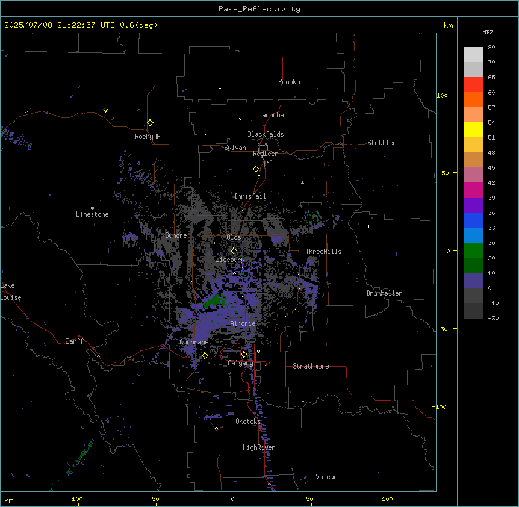Click the Lake Louise label at left edge
The width and height of the screenshot is (519, 507).
[11, 291]
